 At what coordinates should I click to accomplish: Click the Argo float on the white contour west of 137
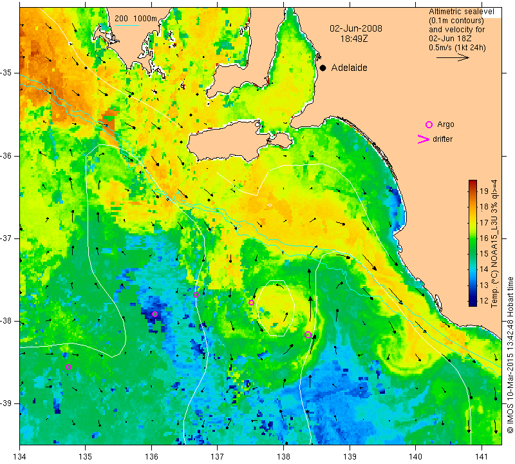coord(196,295)
